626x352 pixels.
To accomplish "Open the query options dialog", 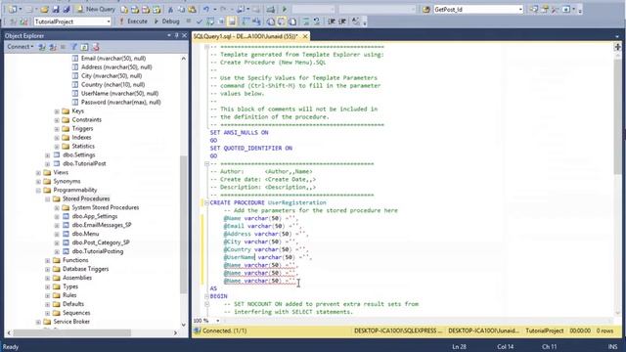I will click(x=221, y=22).
